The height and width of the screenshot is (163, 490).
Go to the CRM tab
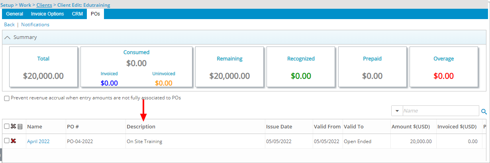pos(77,14)
